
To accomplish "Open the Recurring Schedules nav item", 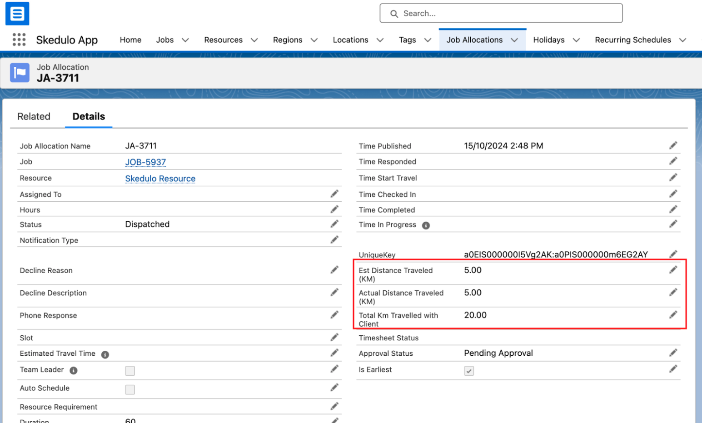I will (x=633, y=40).
